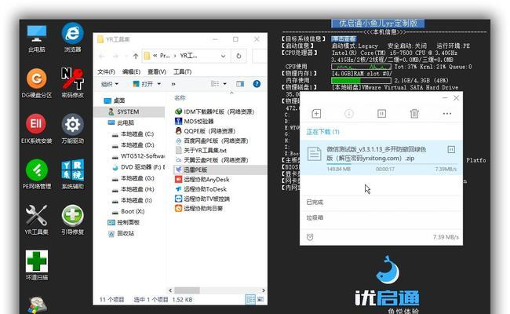Open the 此电脑 desktop icon
Screen dimensions: 510x314
click(36, 38)
